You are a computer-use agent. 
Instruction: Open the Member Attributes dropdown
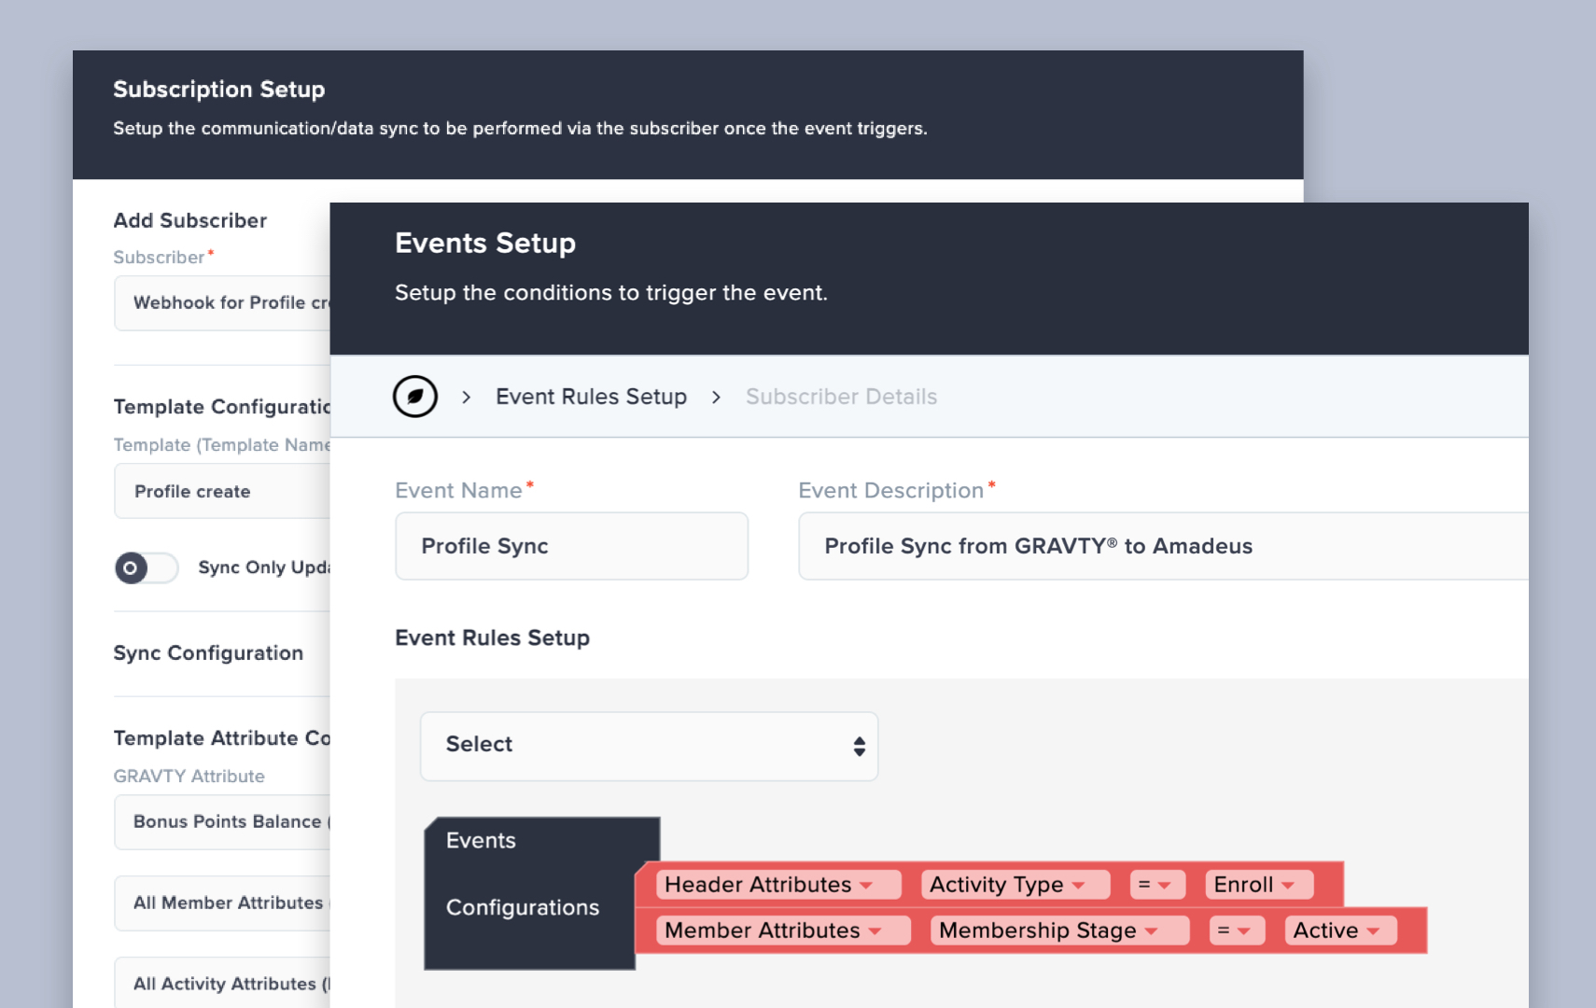coord(782,931)
